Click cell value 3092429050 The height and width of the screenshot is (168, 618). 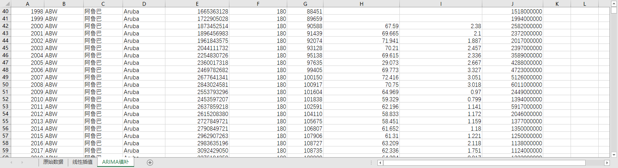tap(197, 151)
